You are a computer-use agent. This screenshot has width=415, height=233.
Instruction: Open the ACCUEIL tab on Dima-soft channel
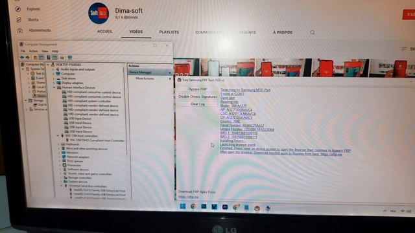point(105,32)
